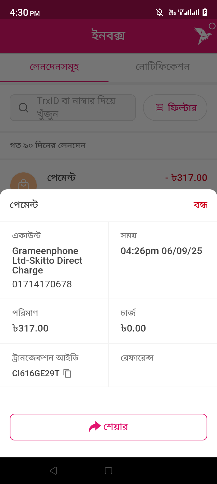Tap the ইনবক্স header title
The width and height of the screenshot is (217, 484).
(x=108, y=36)
